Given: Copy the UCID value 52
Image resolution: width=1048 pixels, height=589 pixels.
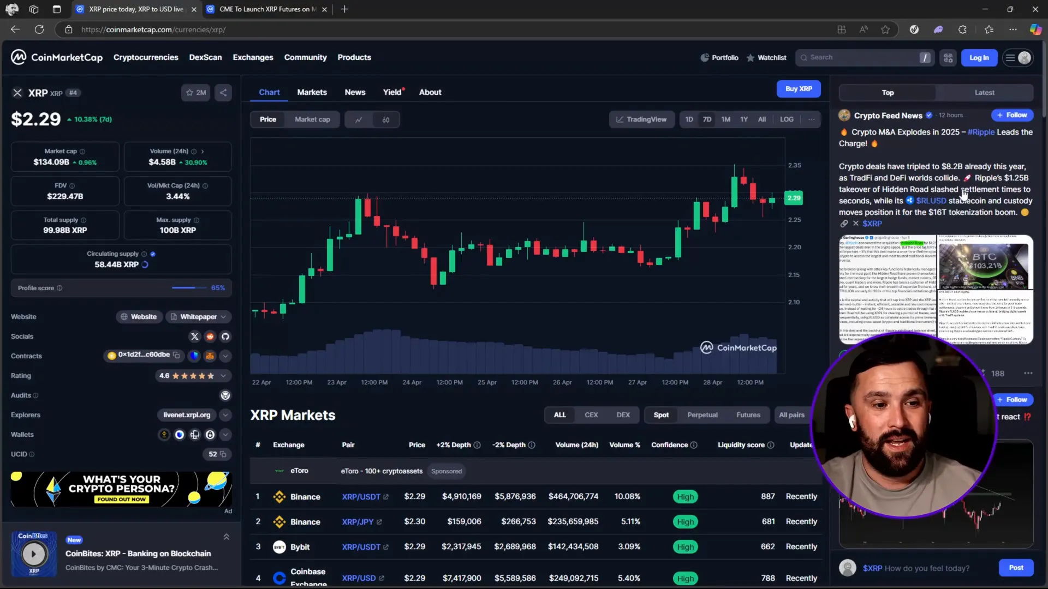Looking at the screenshot, I should click(223, 454).
